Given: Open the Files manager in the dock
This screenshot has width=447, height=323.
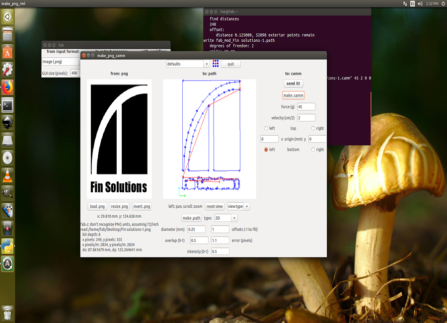Looking at the screenshot, I should (7, 34).
